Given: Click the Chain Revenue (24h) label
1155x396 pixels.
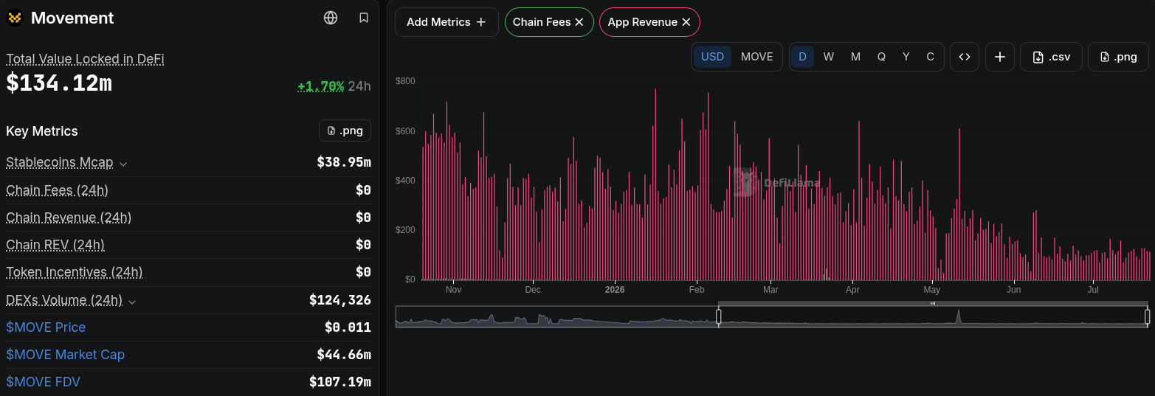Looking at the screenshot, I should 69,218.
